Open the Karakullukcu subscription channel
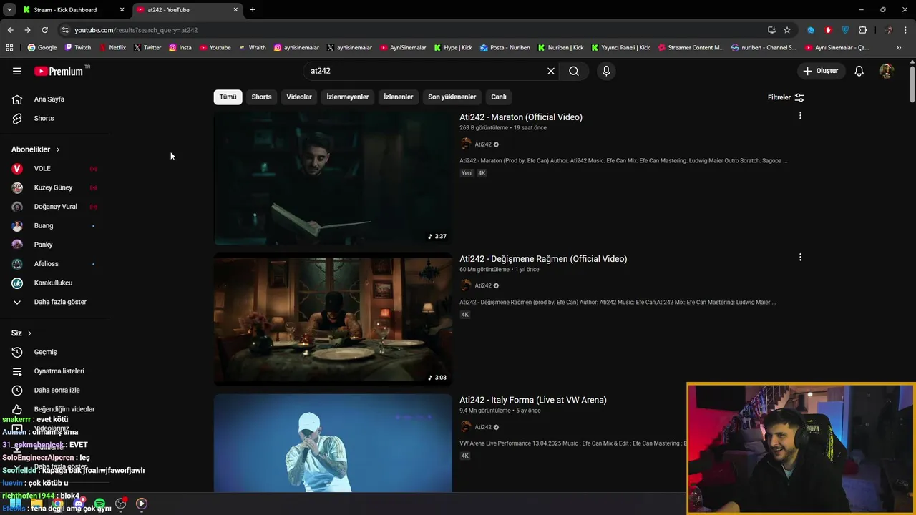Screen dimensions: 916x515 click(x=55, y=283)
